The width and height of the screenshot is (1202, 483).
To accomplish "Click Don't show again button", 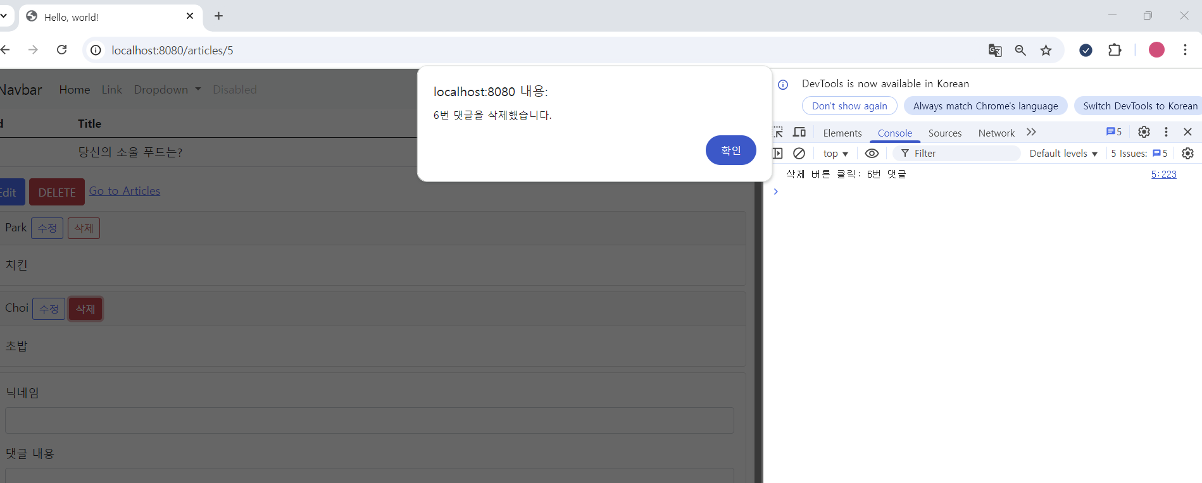I will (x=849, y=106).
